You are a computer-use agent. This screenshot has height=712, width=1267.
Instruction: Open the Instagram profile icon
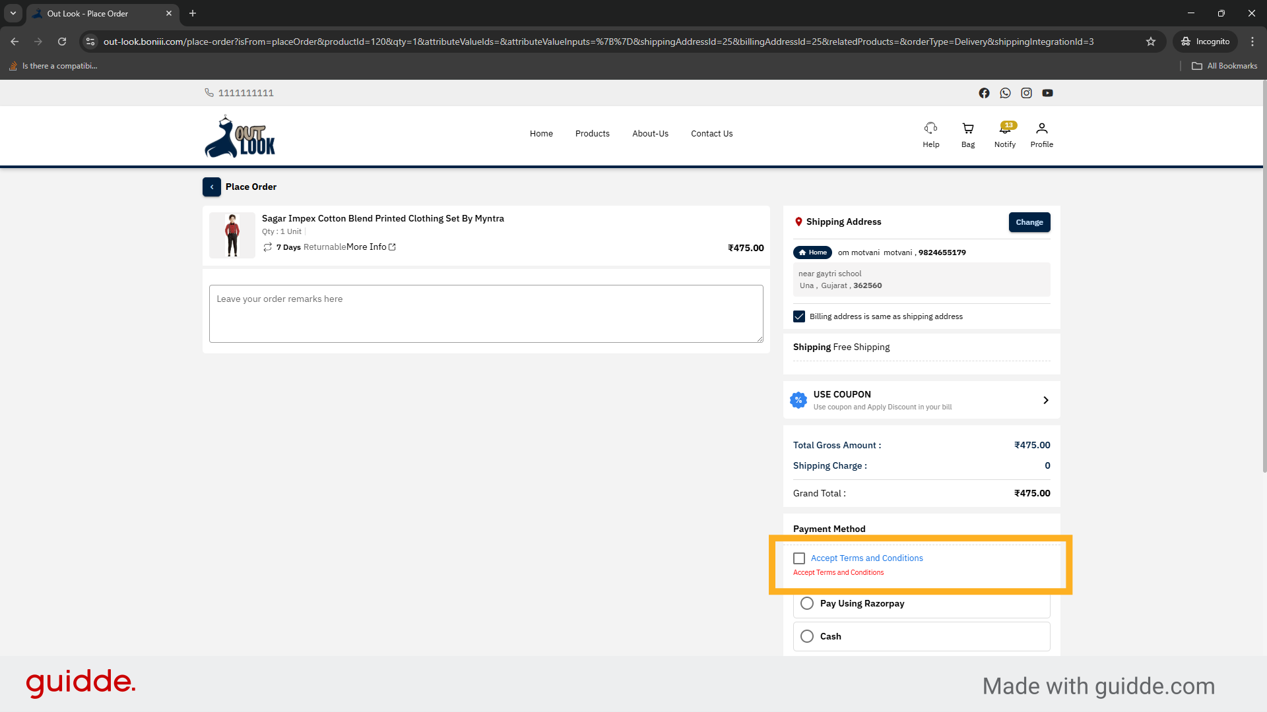tap(1026, 93)
